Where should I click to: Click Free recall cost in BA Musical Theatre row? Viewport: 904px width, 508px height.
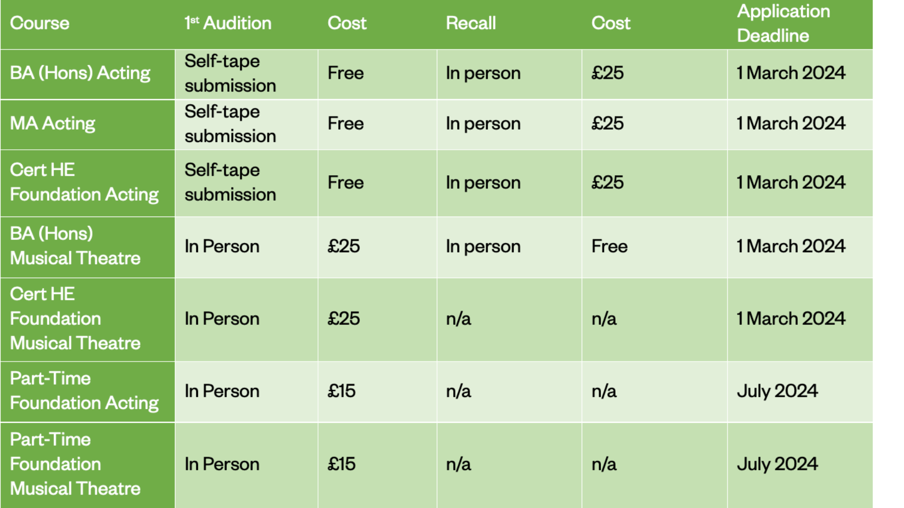pos(609,247)
